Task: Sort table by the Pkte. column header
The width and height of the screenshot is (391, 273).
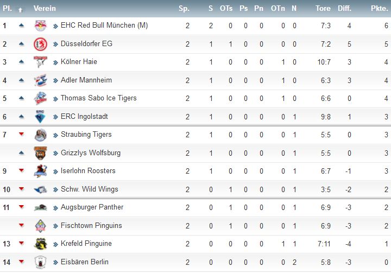Action: pos(379,9)
